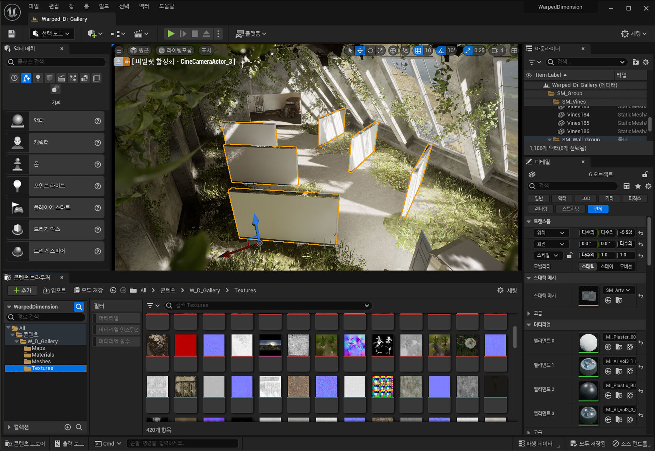Click the 모두 저장 button
Viewport: 655px width, 451px height.
click(88, 290)
